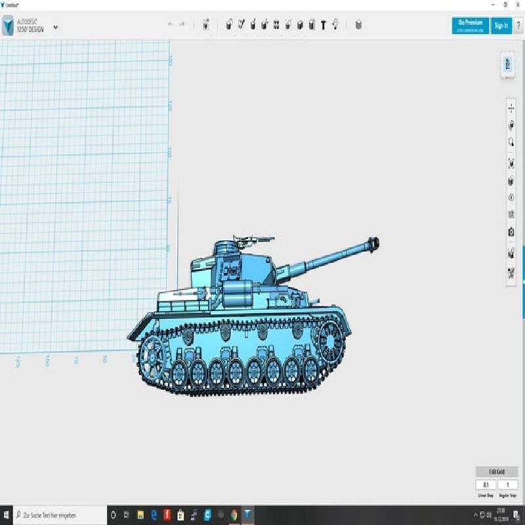
Task: Expand the blue side panel tab at right edge
Action: 523,281
